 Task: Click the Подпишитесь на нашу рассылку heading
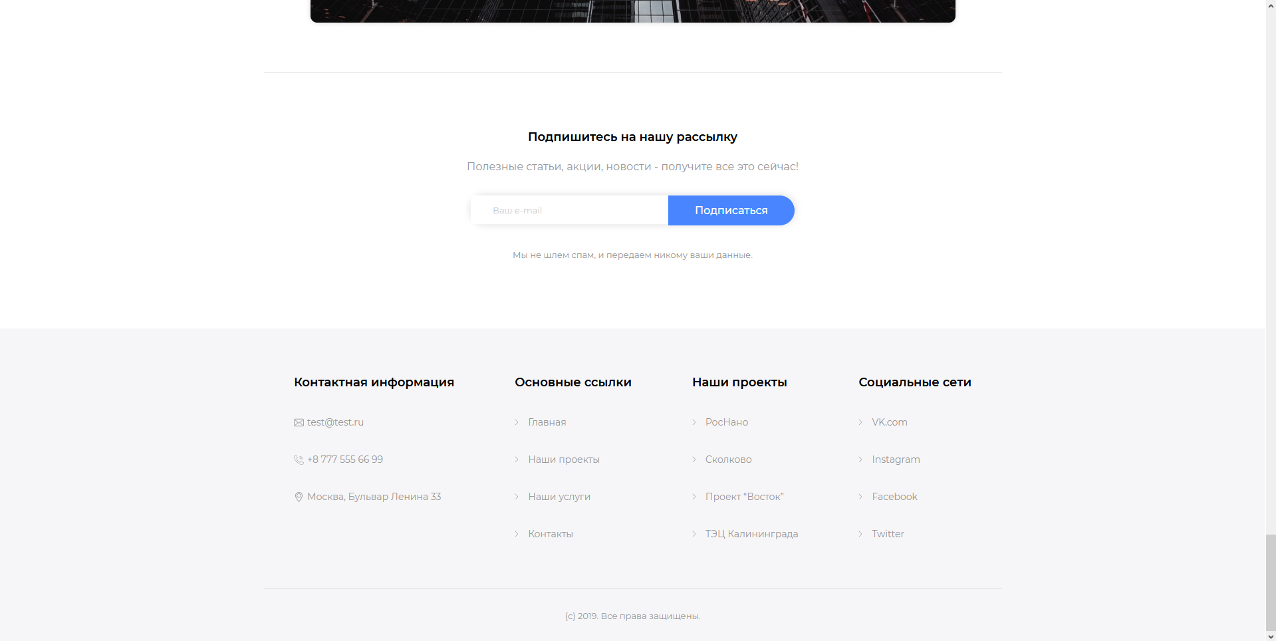(632, 137)
